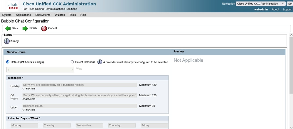The height and width of the screenshot is (129, 293).
Task: Click the Wednesday day label field
Action: [x=89, y=125]
